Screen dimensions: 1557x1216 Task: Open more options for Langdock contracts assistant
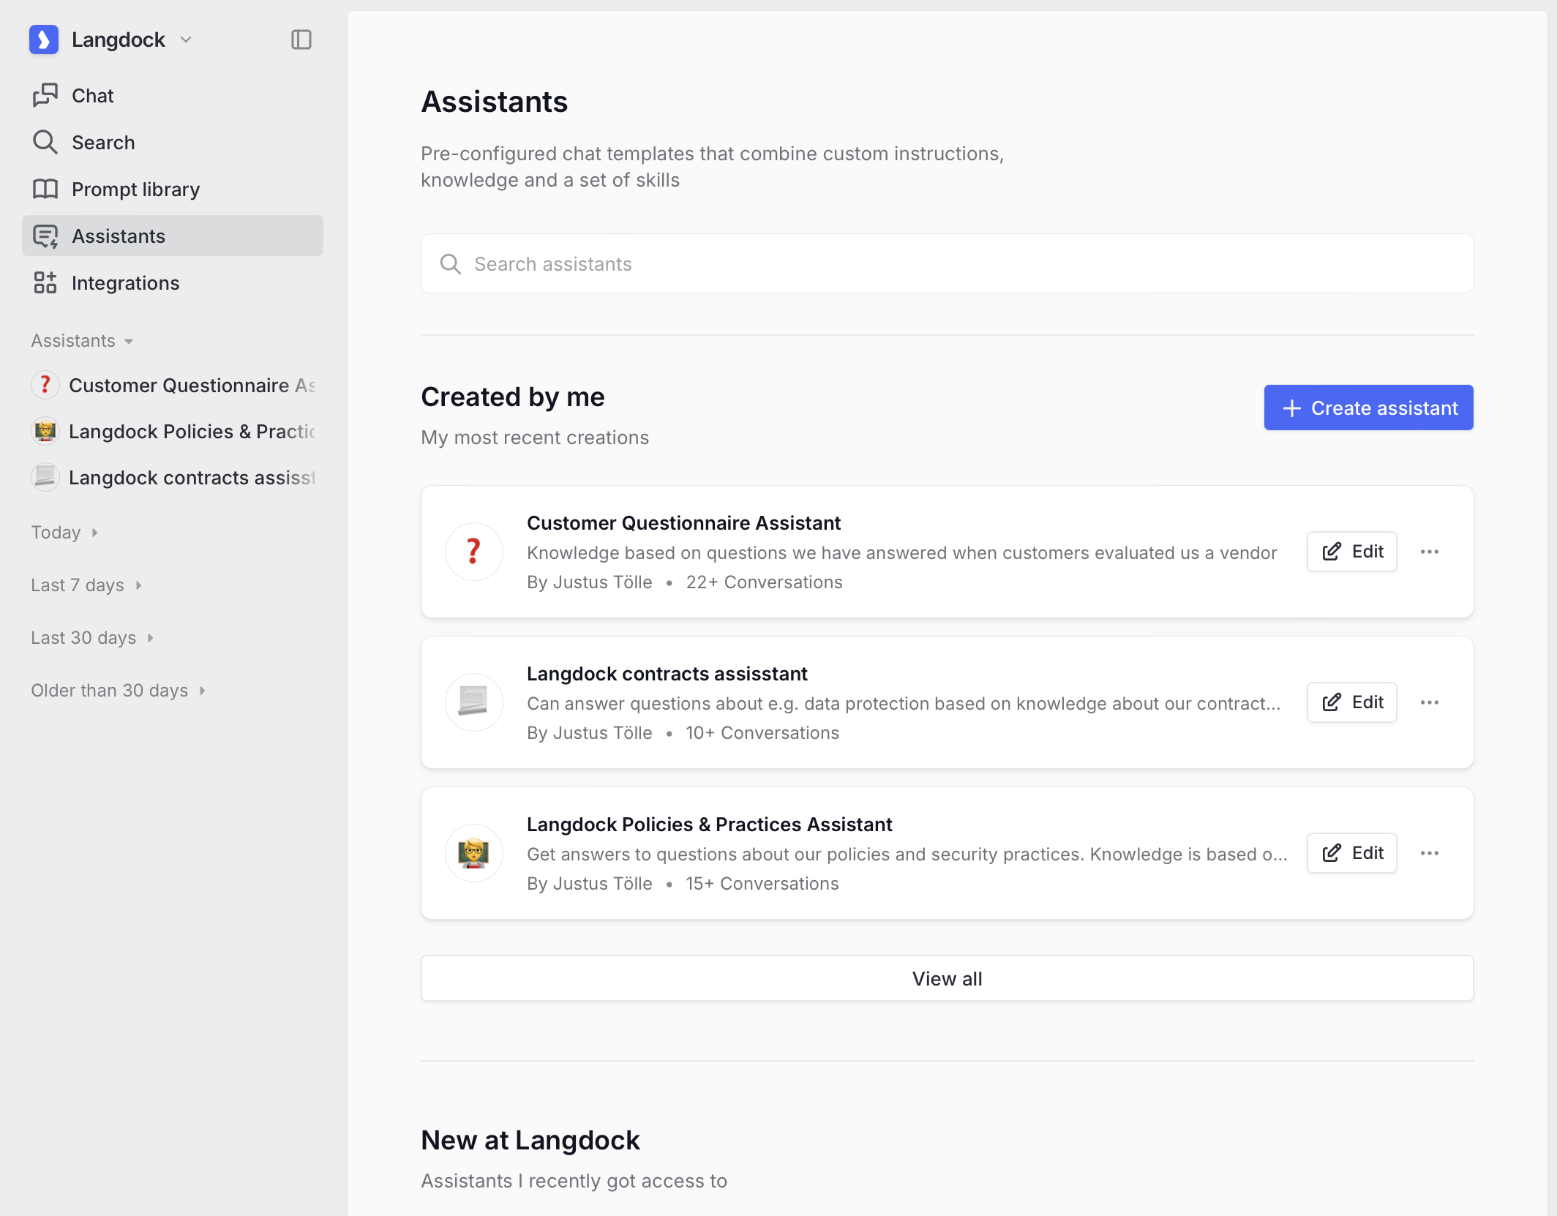tap(1429, 702)
